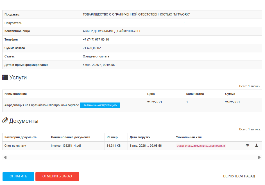
Task: Click the Категория документа column header
Action: click(x=21, y=137)
